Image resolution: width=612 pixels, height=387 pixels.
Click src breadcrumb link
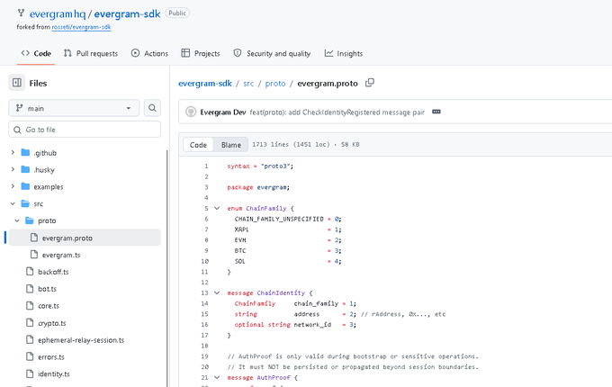click(x=248, y=84)
